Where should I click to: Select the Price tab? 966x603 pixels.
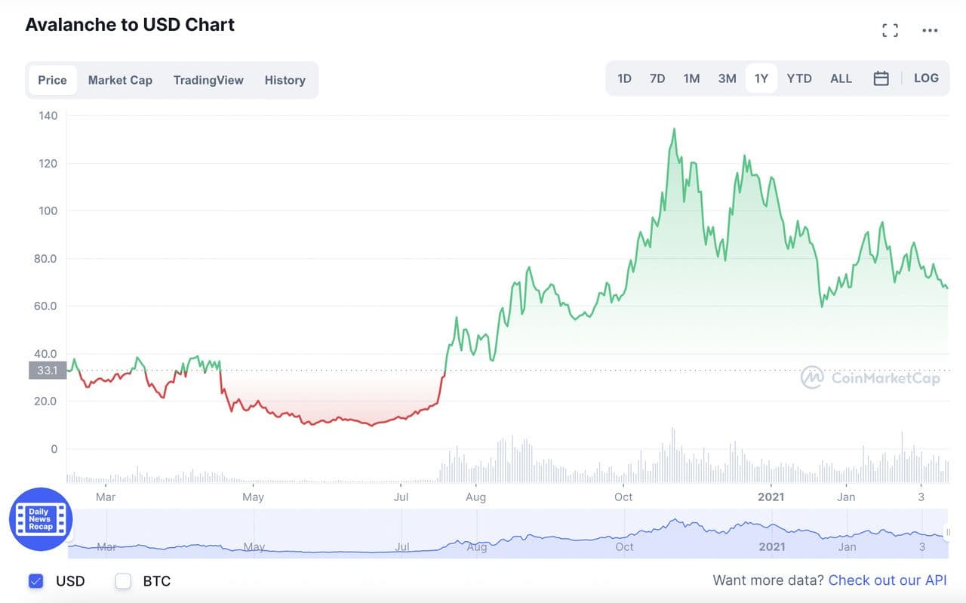(52, 80)
